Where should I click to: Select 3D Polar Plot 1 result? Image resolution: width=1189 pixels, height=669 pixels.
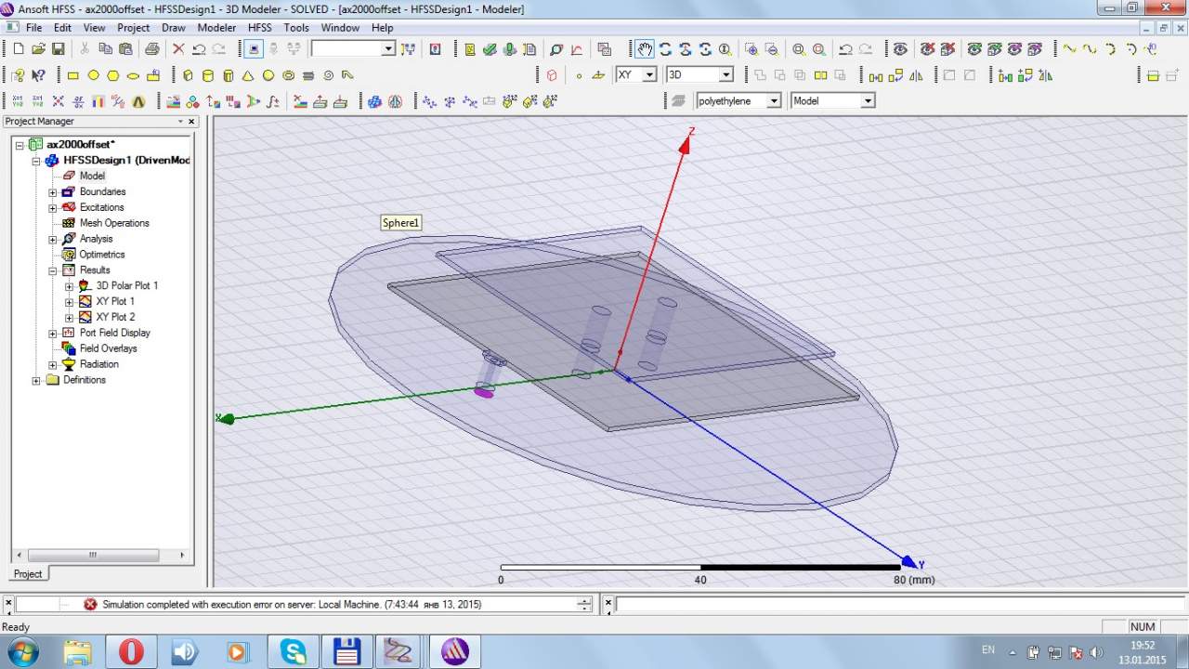tap(126, 286)
